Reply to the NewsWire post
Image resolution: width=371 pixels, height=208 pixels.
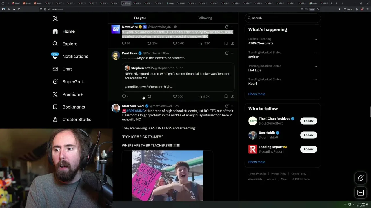click(x=126, y=43)
